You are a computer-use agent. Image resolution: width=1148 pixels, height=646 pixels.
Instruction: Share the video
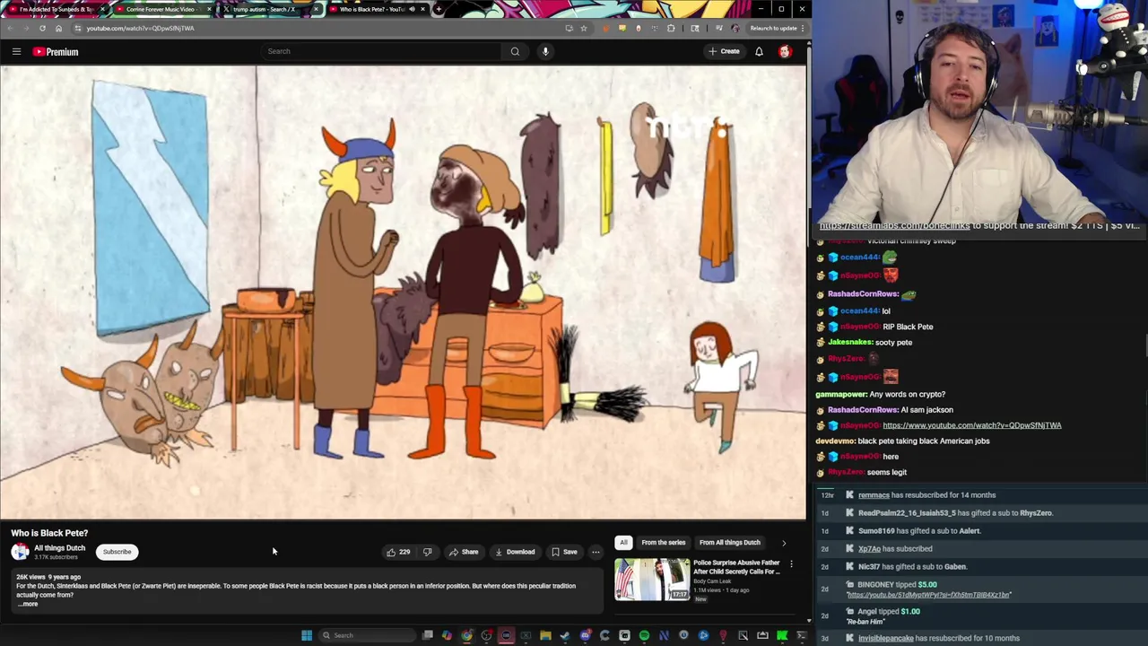[x=464, y=552]
